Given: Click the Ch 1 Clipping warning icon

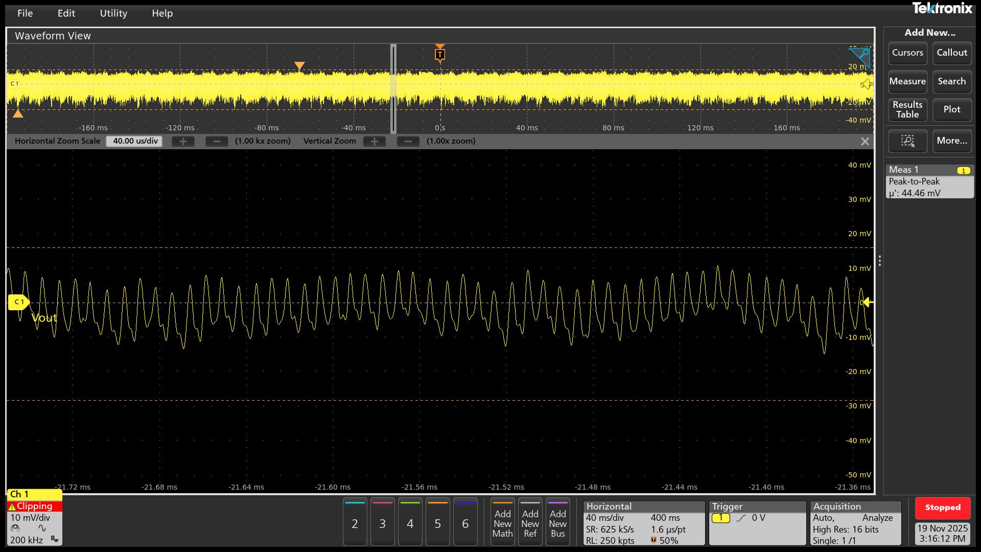Looking at the screenshot, I should pos(13,505).
